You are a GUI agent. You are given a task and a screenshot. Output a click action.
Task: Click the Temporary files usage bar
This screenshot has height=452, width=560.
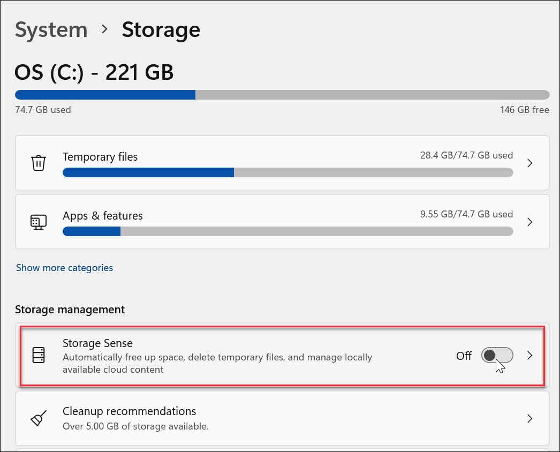[287, 172]
